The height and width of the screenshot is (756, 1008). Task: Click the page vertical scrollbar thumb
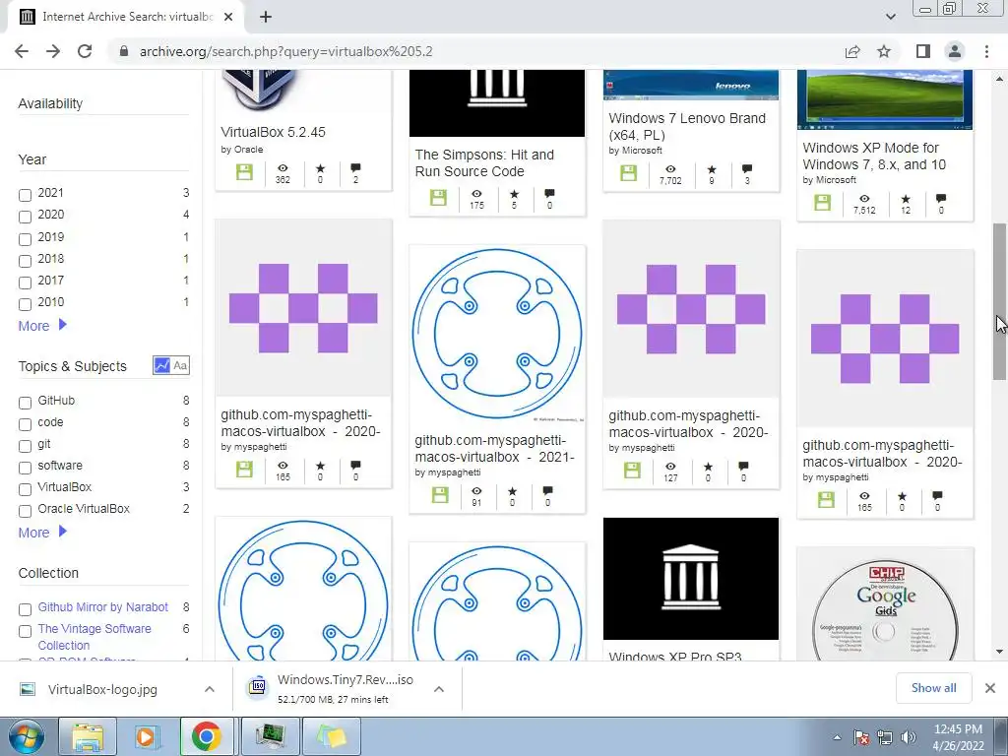[x=1000, y=302]
